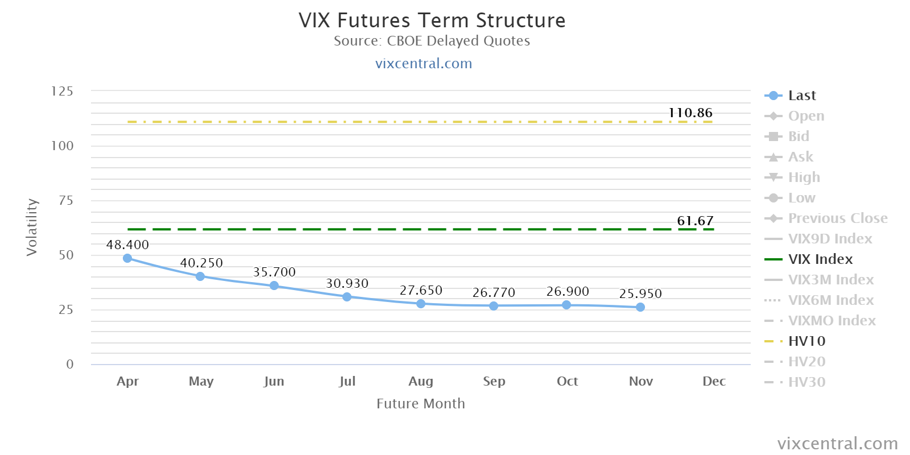Click the Jul data point marker at 30.930

click(347, 297)
